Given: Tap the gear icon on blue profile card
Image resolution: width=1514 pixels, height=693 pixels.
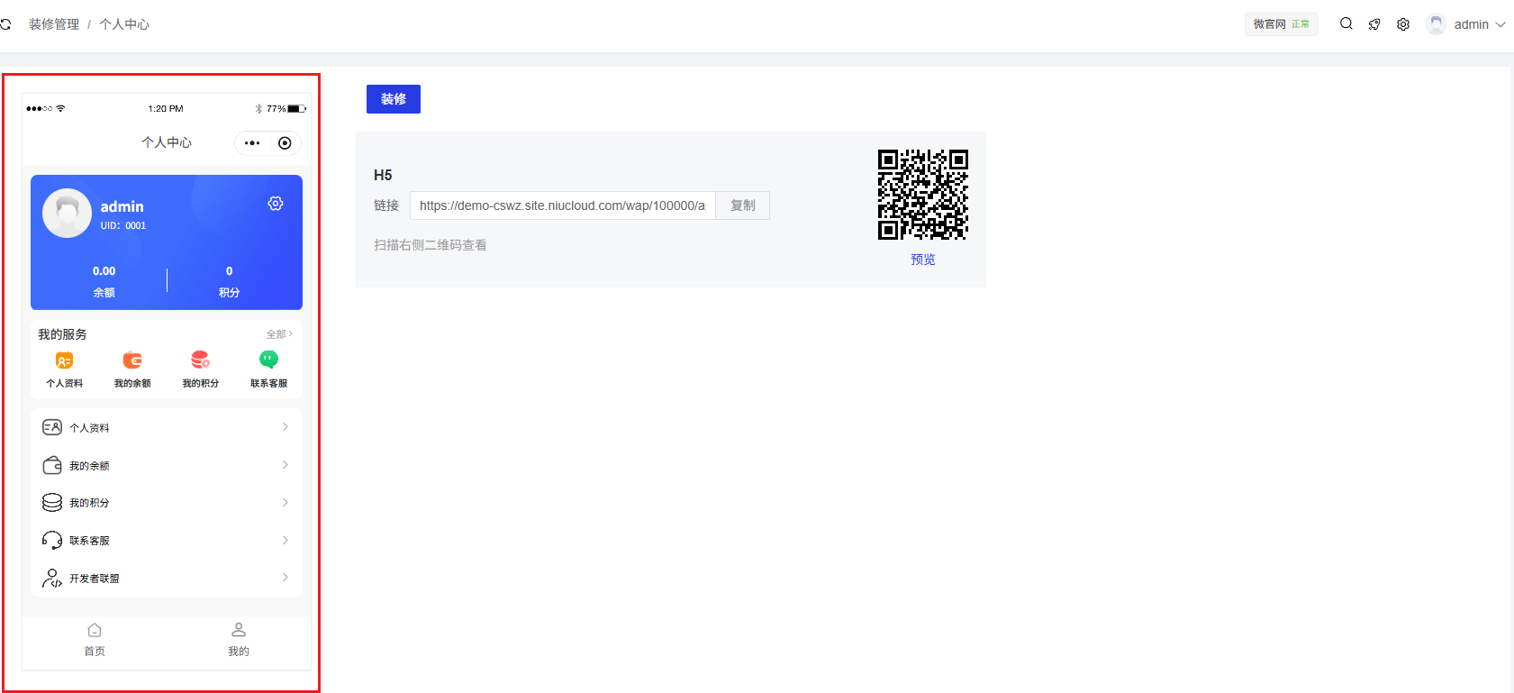Looking at the screenshot, I should [276, 204].
